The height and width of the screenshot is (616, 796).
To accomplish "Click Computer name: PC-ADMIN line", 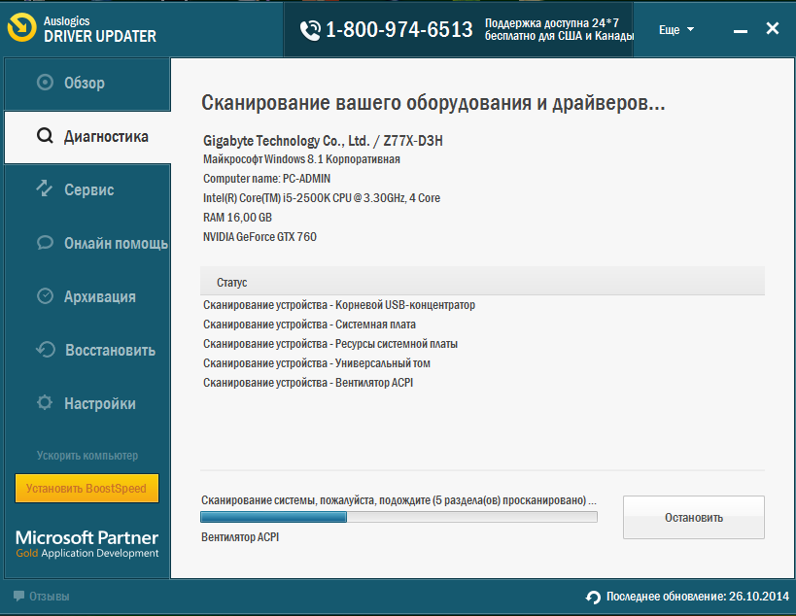I will (x=266, y=179).
